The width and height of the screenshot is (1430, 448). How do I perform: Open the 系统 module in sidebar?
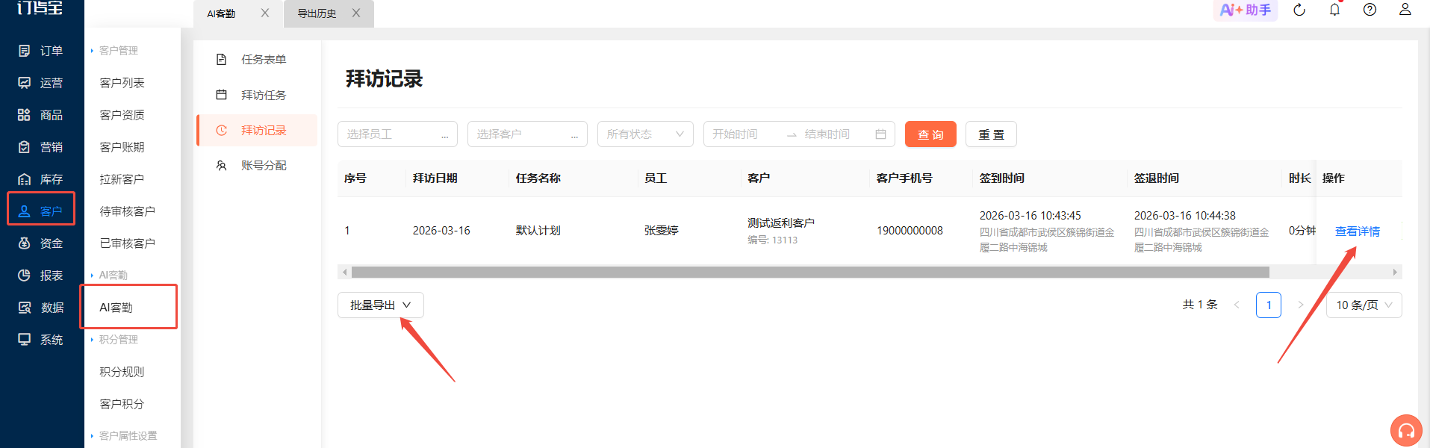(x=41, y=340)
